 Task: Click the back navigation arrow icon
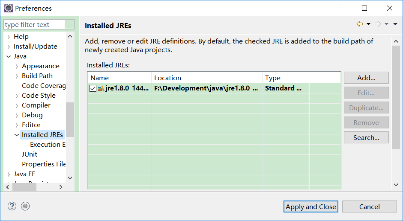(359, 24)
